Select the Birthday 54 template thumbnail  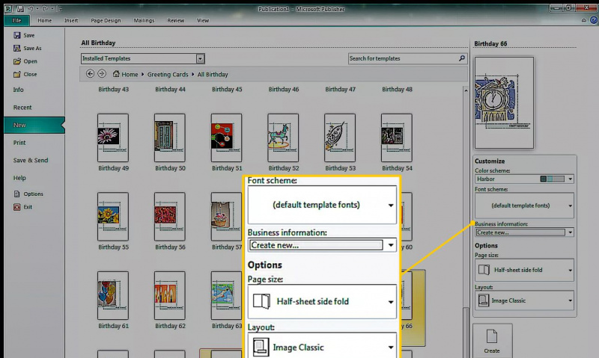coord(397,138)
